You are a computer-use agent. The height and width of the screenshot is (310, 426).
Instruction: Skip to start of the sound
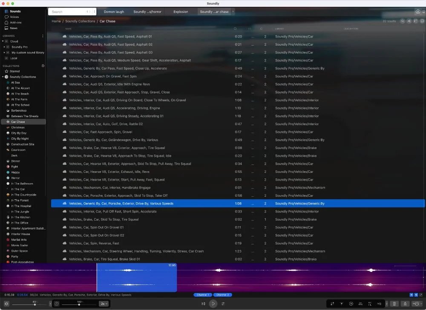click(x=203, y=304)
